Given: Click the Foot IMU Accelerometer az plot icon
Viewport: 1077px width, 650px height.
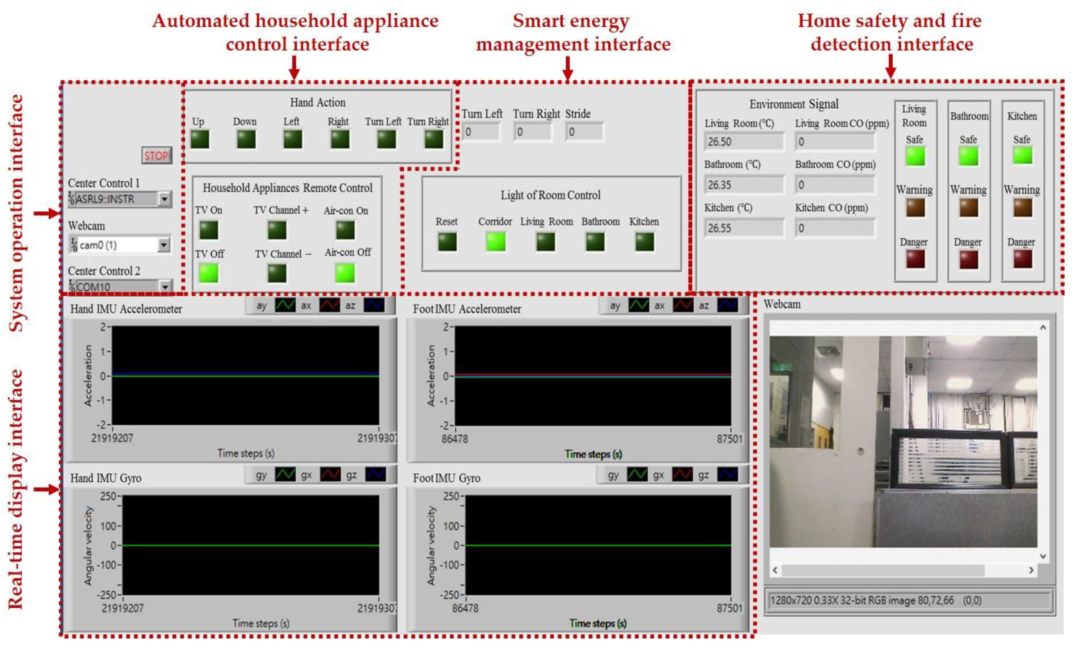Looking at the screenshot, I should (x=727, y=305).
